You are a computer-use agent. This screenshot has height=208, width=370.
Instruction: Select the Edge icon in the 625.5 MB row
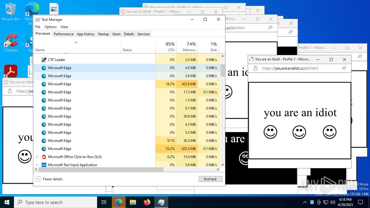click(44, 149)
